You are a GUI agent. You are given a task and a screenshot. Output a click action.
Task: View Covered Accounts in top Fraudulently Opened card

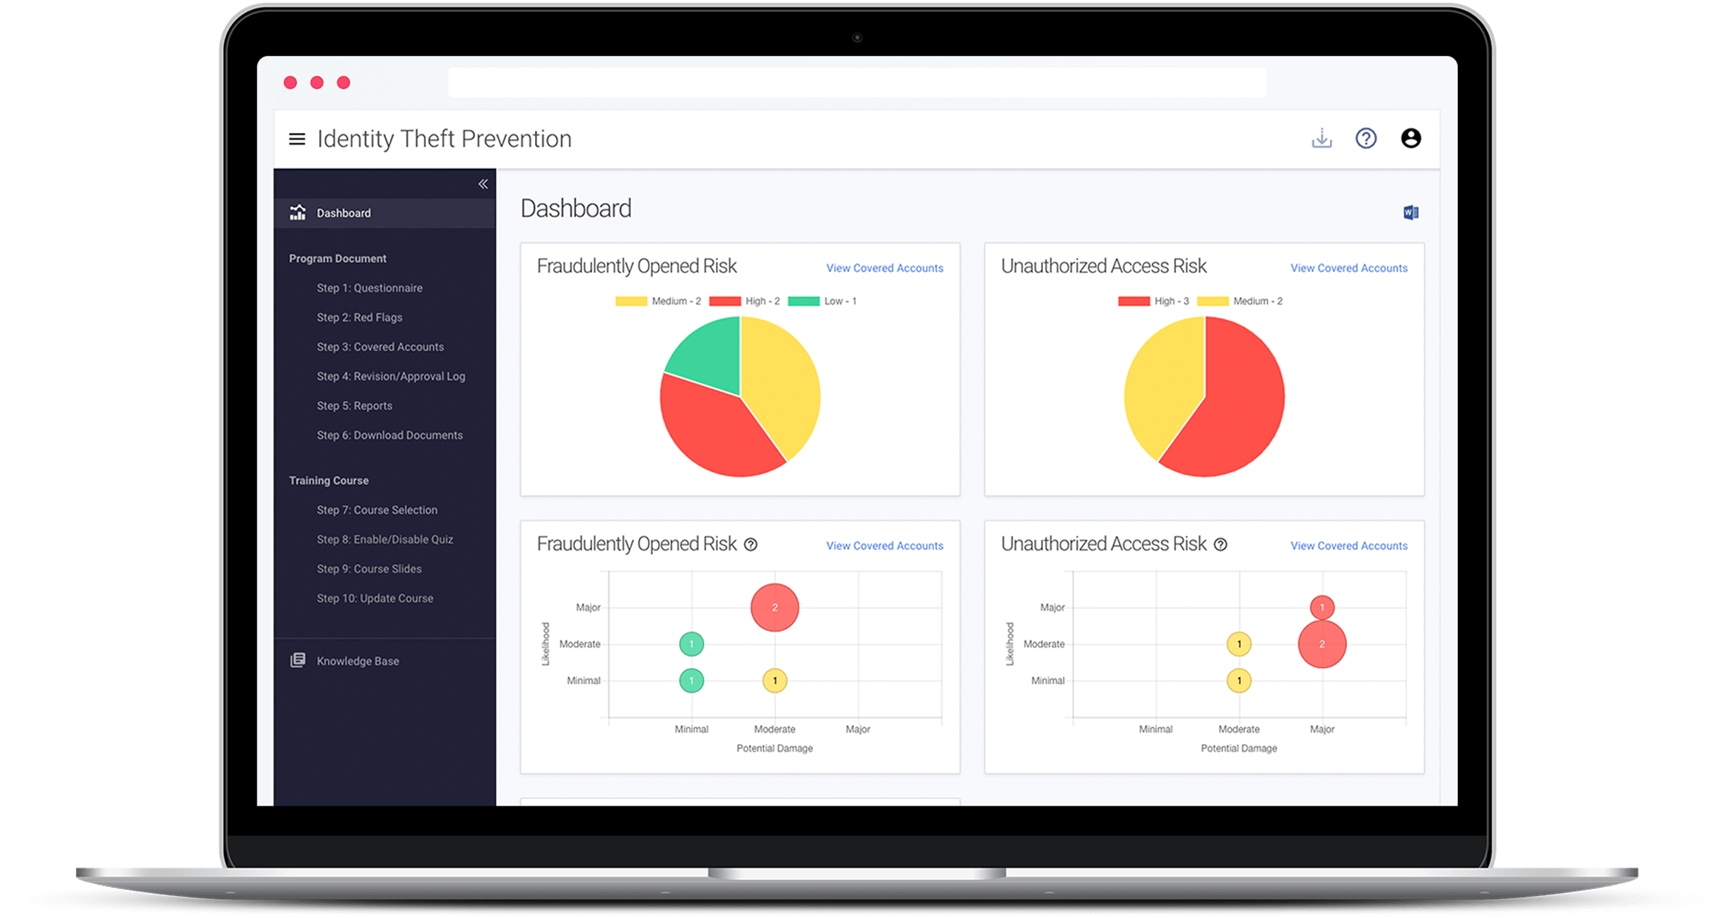tap(884, 268)
